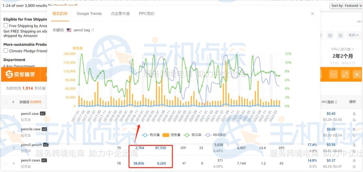Click Amazon icon in the $0.40 row
The image size is (363, 172).
pyautogui.click(x=354, y=114)
